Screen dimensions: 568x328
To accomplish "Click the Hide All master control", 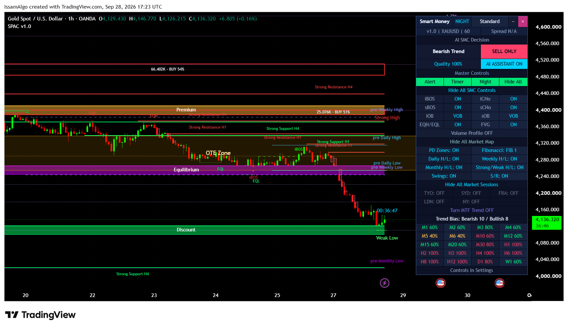I will click(513, 82).
